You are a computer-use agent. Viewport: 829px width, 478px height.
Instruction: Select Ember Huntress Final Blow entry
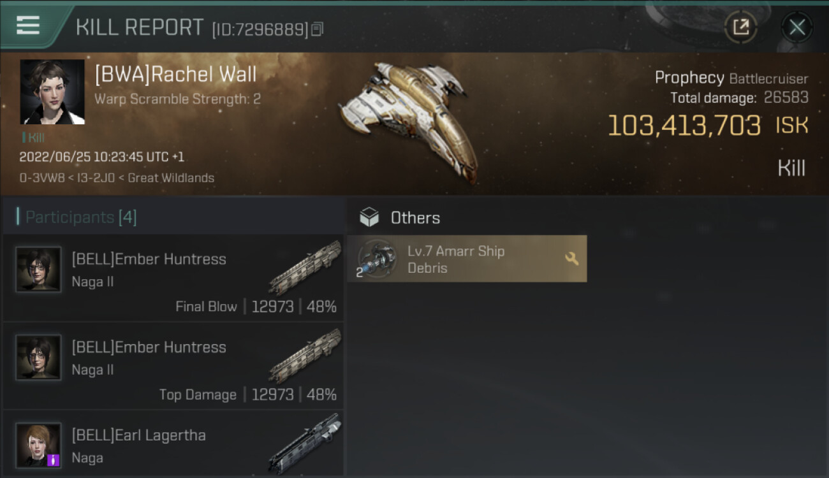(x=173, y=278)
